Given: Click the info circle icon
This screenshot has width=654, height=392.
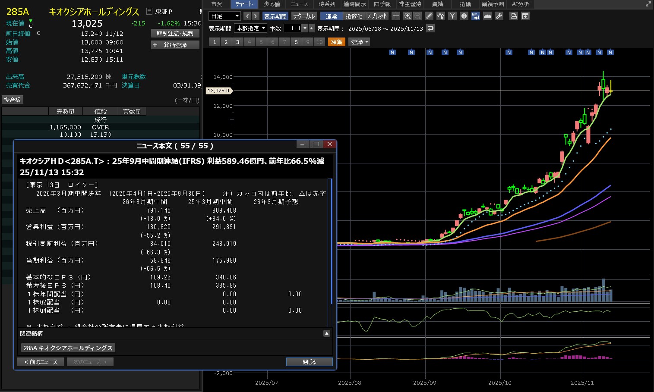Looking at the screenshot, I should (x=464, y=16).
